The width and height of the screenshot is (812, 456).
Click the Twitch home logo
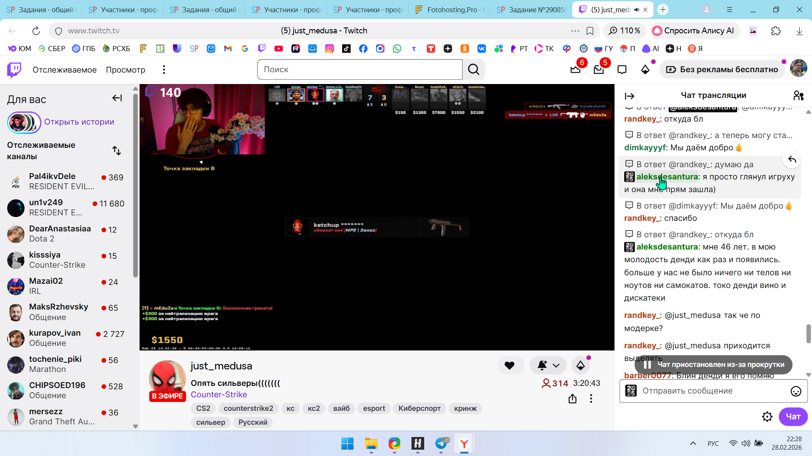pos(14,70)
